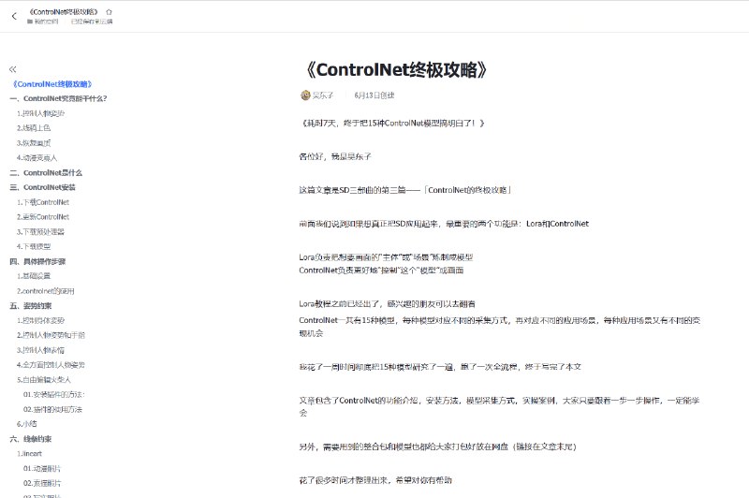
Task: Click paragraph starting 这篇文章是SD三部曲的第三篇
Action: (x=405, y=190)
